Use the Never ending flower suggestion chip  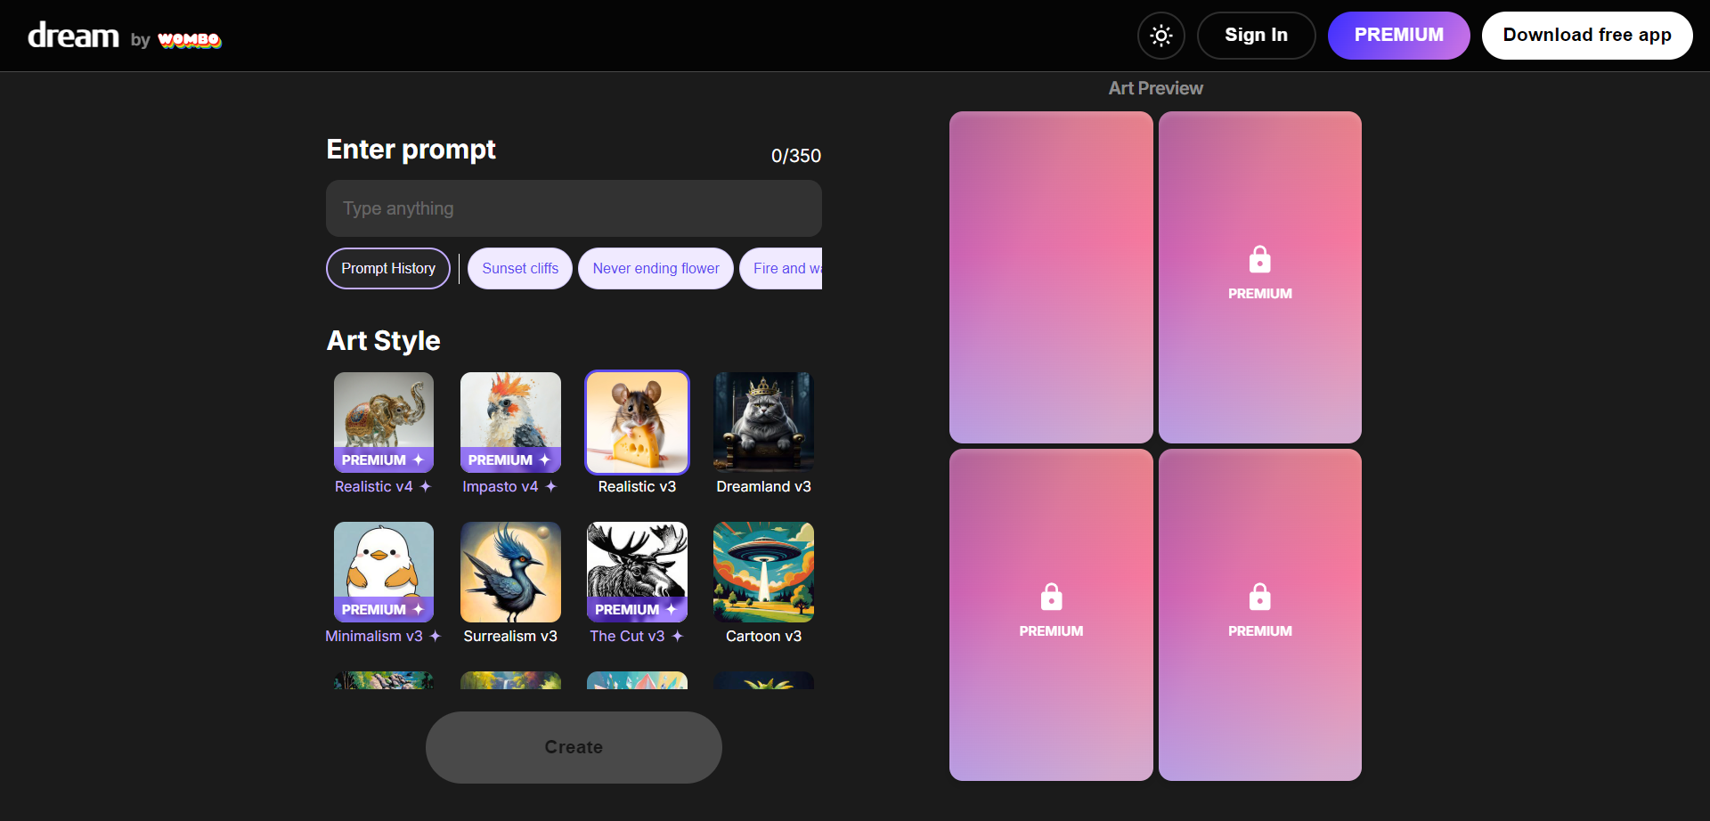tap(655, 268)
